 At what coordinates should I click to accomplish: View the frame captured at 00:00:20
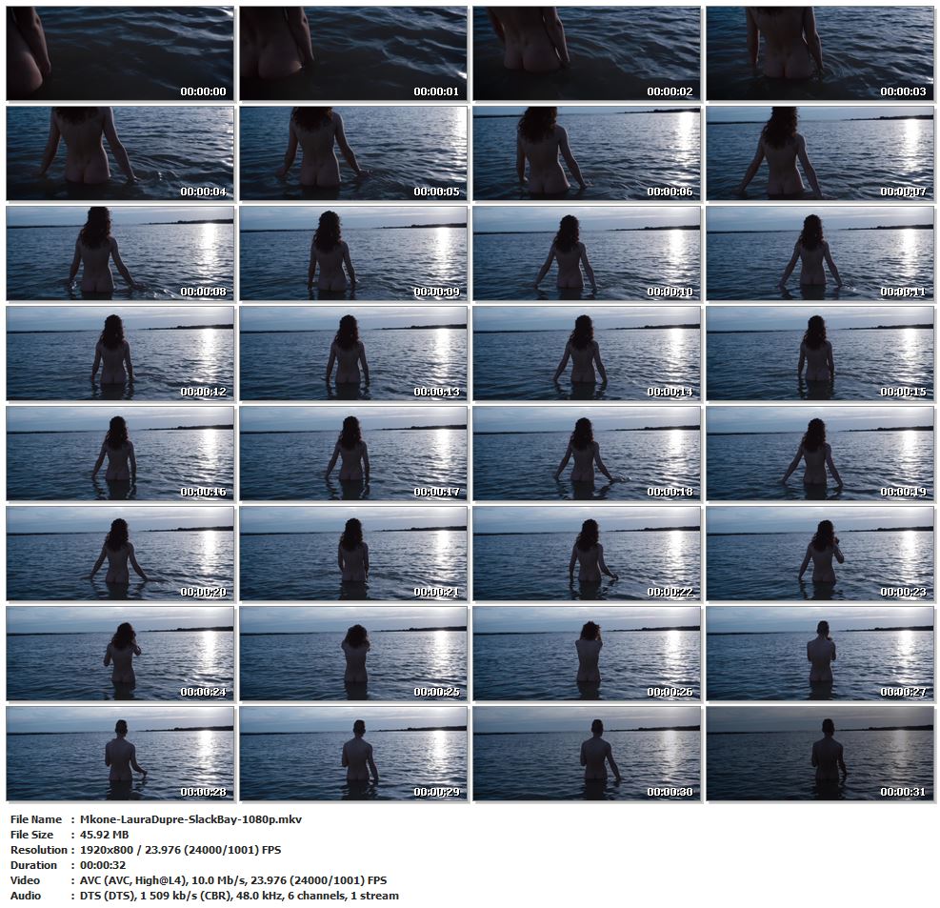(121, 555)
